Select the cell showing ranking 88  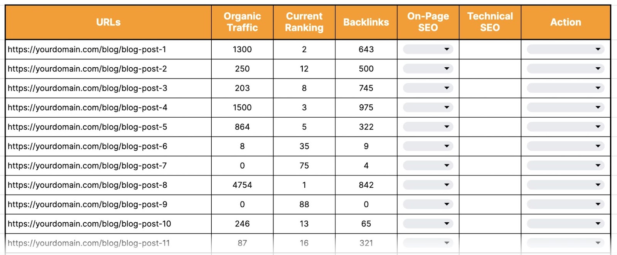coord(304,204)
